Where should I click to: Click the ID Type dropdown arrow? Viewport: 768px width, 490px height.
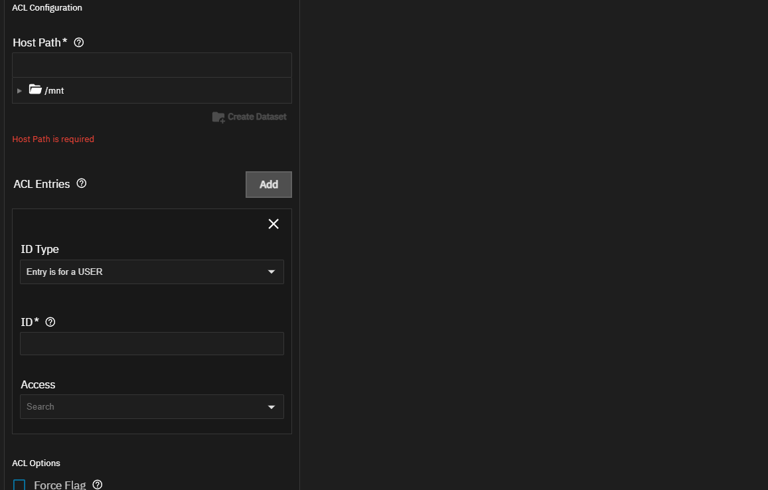[x=271, y=272]
